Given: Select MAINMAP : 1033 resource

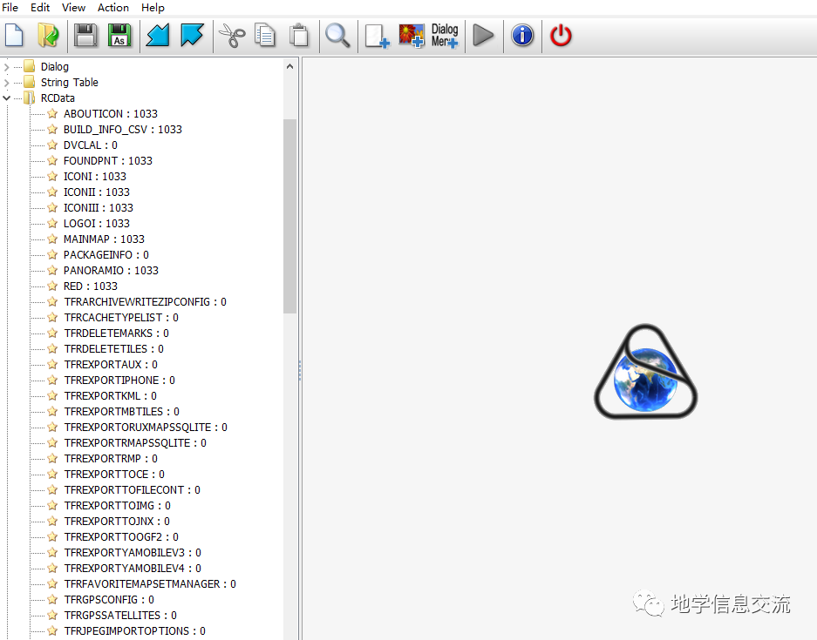Looking at the screenshot, I should click(104, 239).
